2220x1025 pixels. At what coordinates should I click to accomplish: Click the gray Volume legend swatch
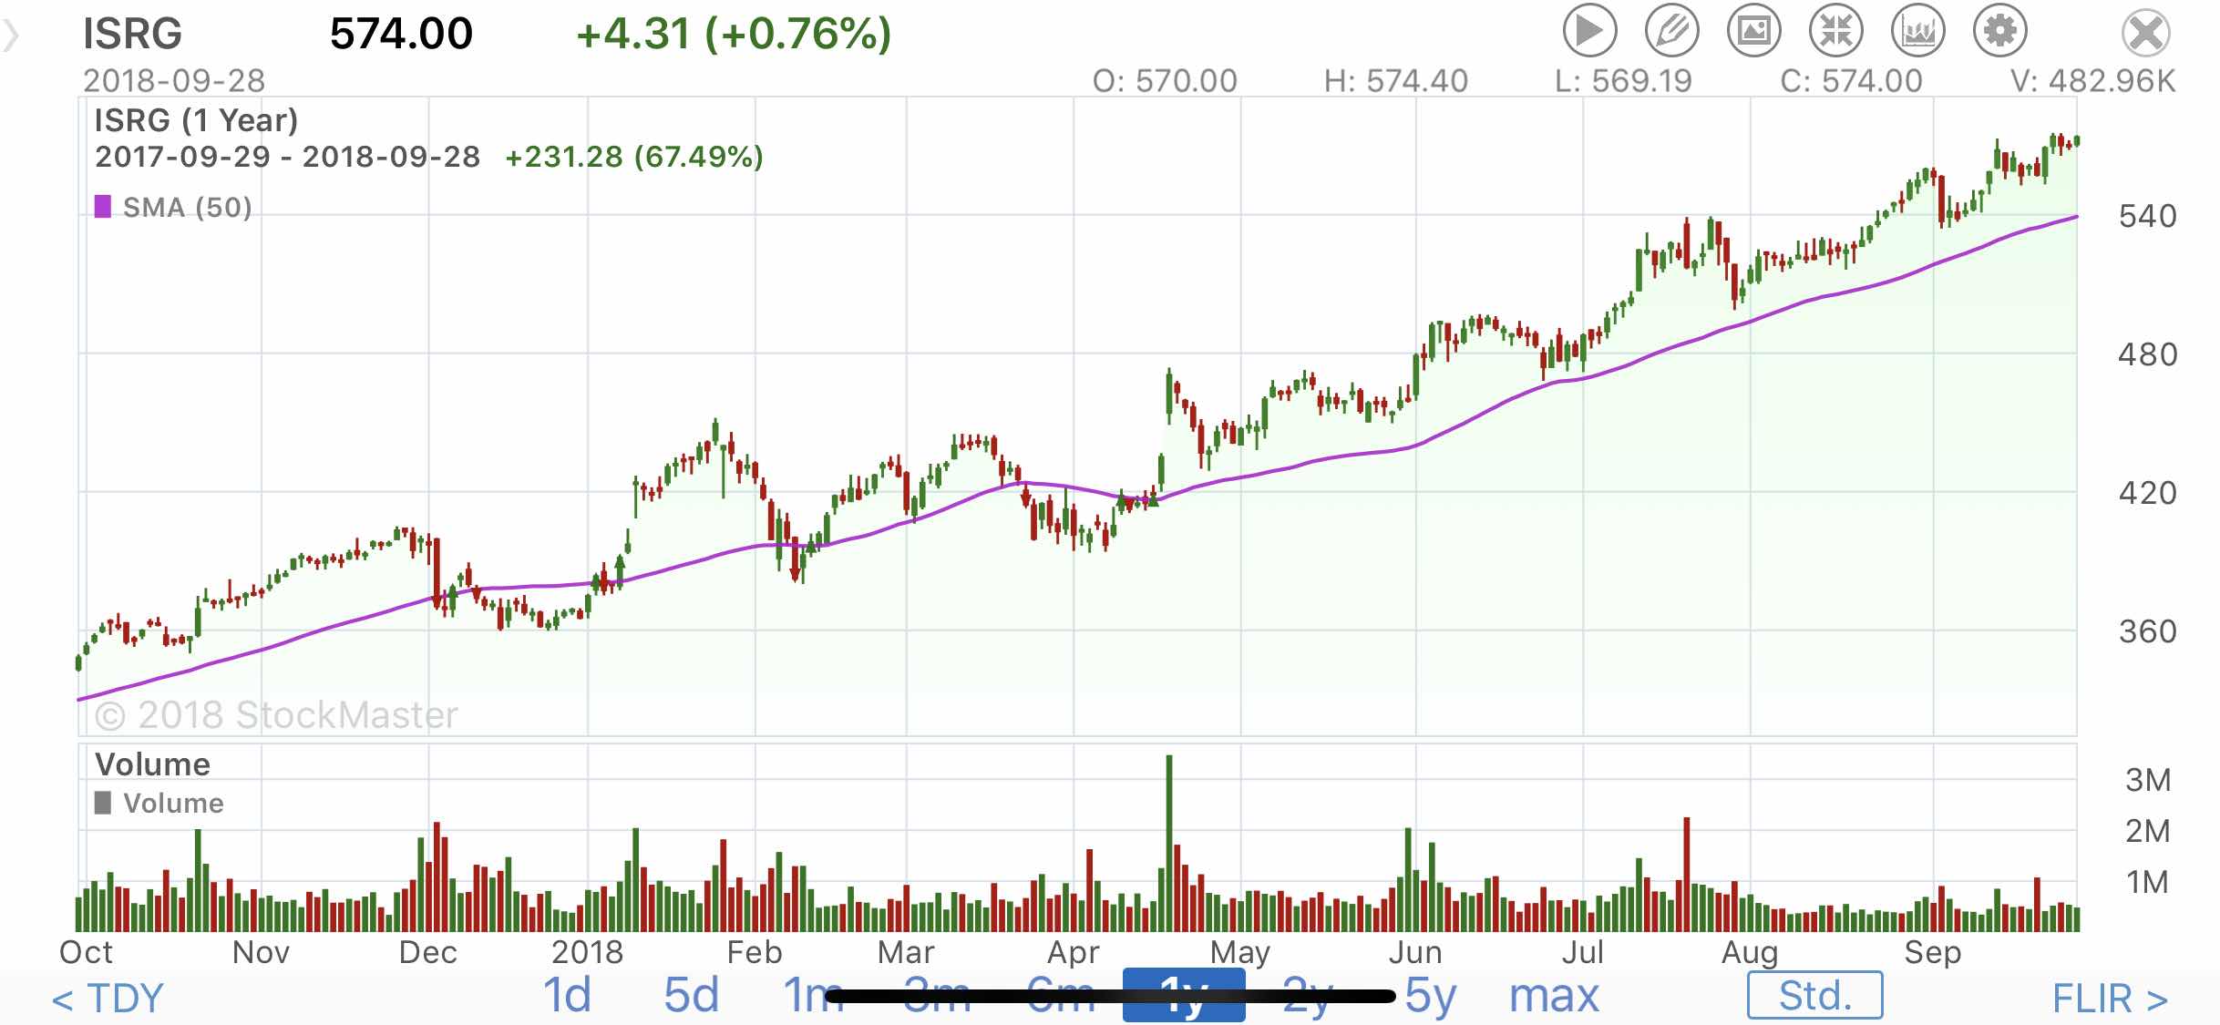(103, 803)
